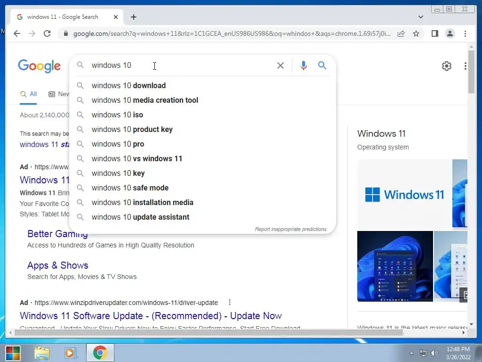This screenshot has height=362, width=482.
Task: Launch Windows Media Player from taskbar
Action: 70,353
